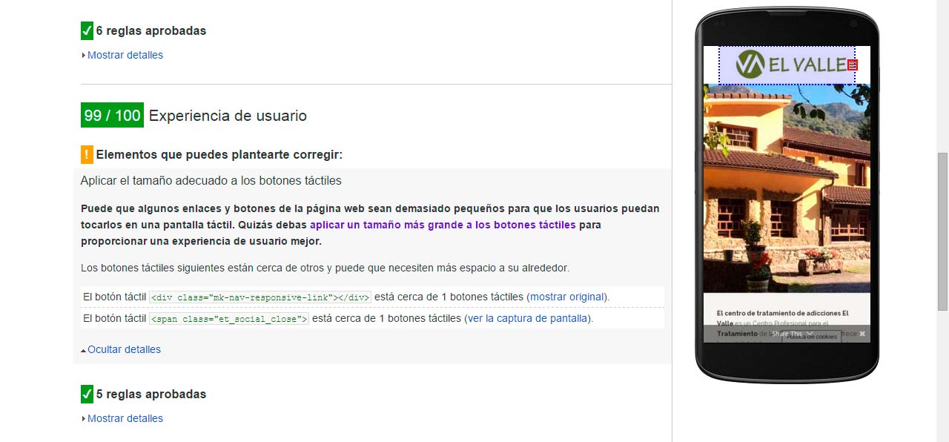Click green checkmark beside 6 reglas aprobadas
Screen dimensions: 949x442
(x=87, y=31)
